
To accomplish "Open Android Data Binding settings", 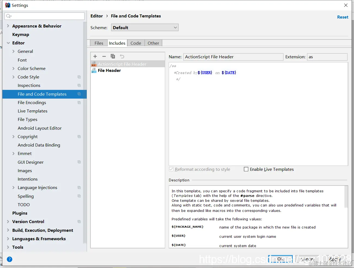I will 39,145.
